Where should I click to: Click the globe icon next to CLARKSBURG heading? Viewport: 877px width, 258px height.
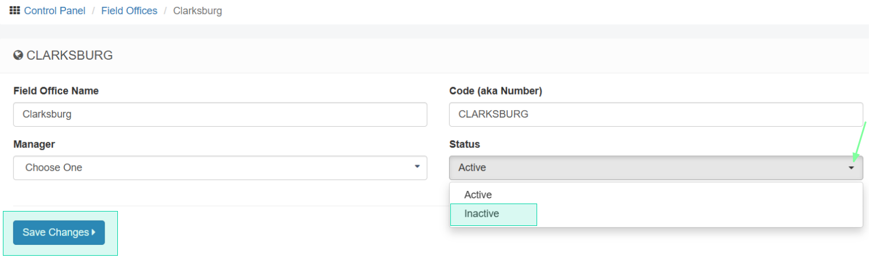18,56
